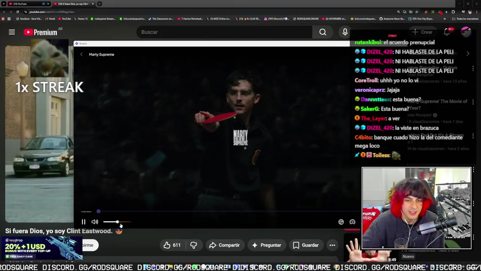Open the 7 Hechos Perturbad... bookmark
481x271 pixels.
point(190,18)
